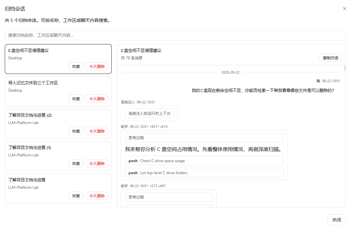Click the preview title C盘空间不足清理建议
The image size is (351, 229).
(x=141, y=51)
